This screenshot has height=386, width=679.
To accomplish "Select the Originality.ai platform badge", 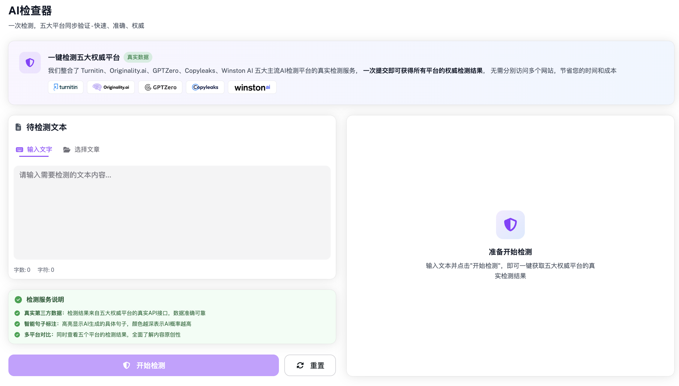I will pos(110,87).
